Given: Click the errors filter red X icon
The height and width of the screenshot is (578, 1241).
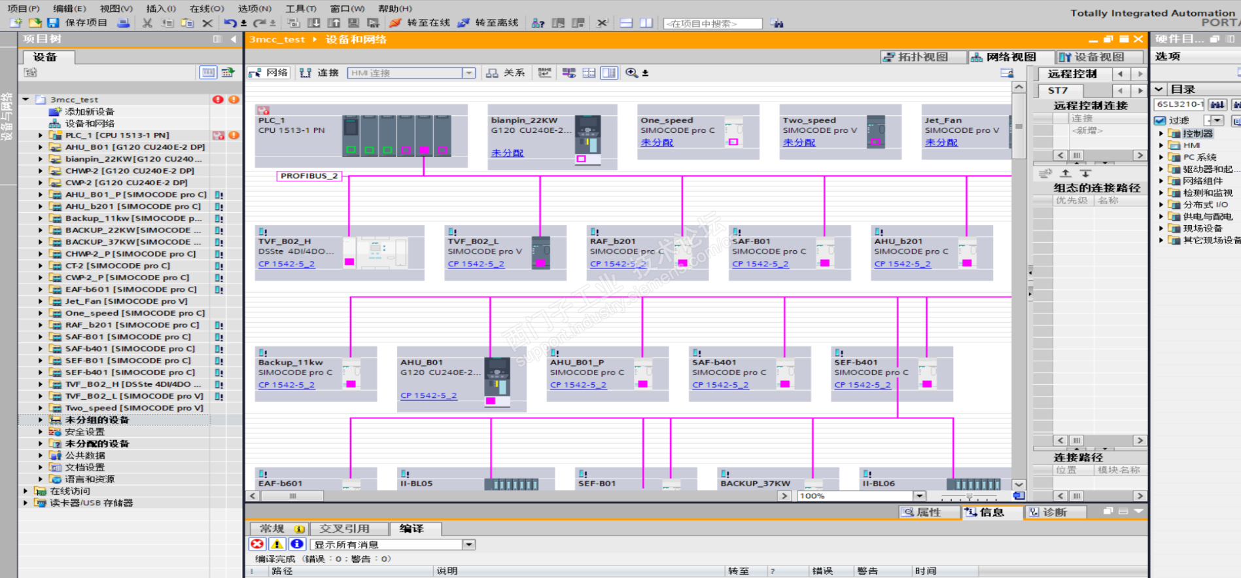Looking at the screenshot, I should [257, 544].
